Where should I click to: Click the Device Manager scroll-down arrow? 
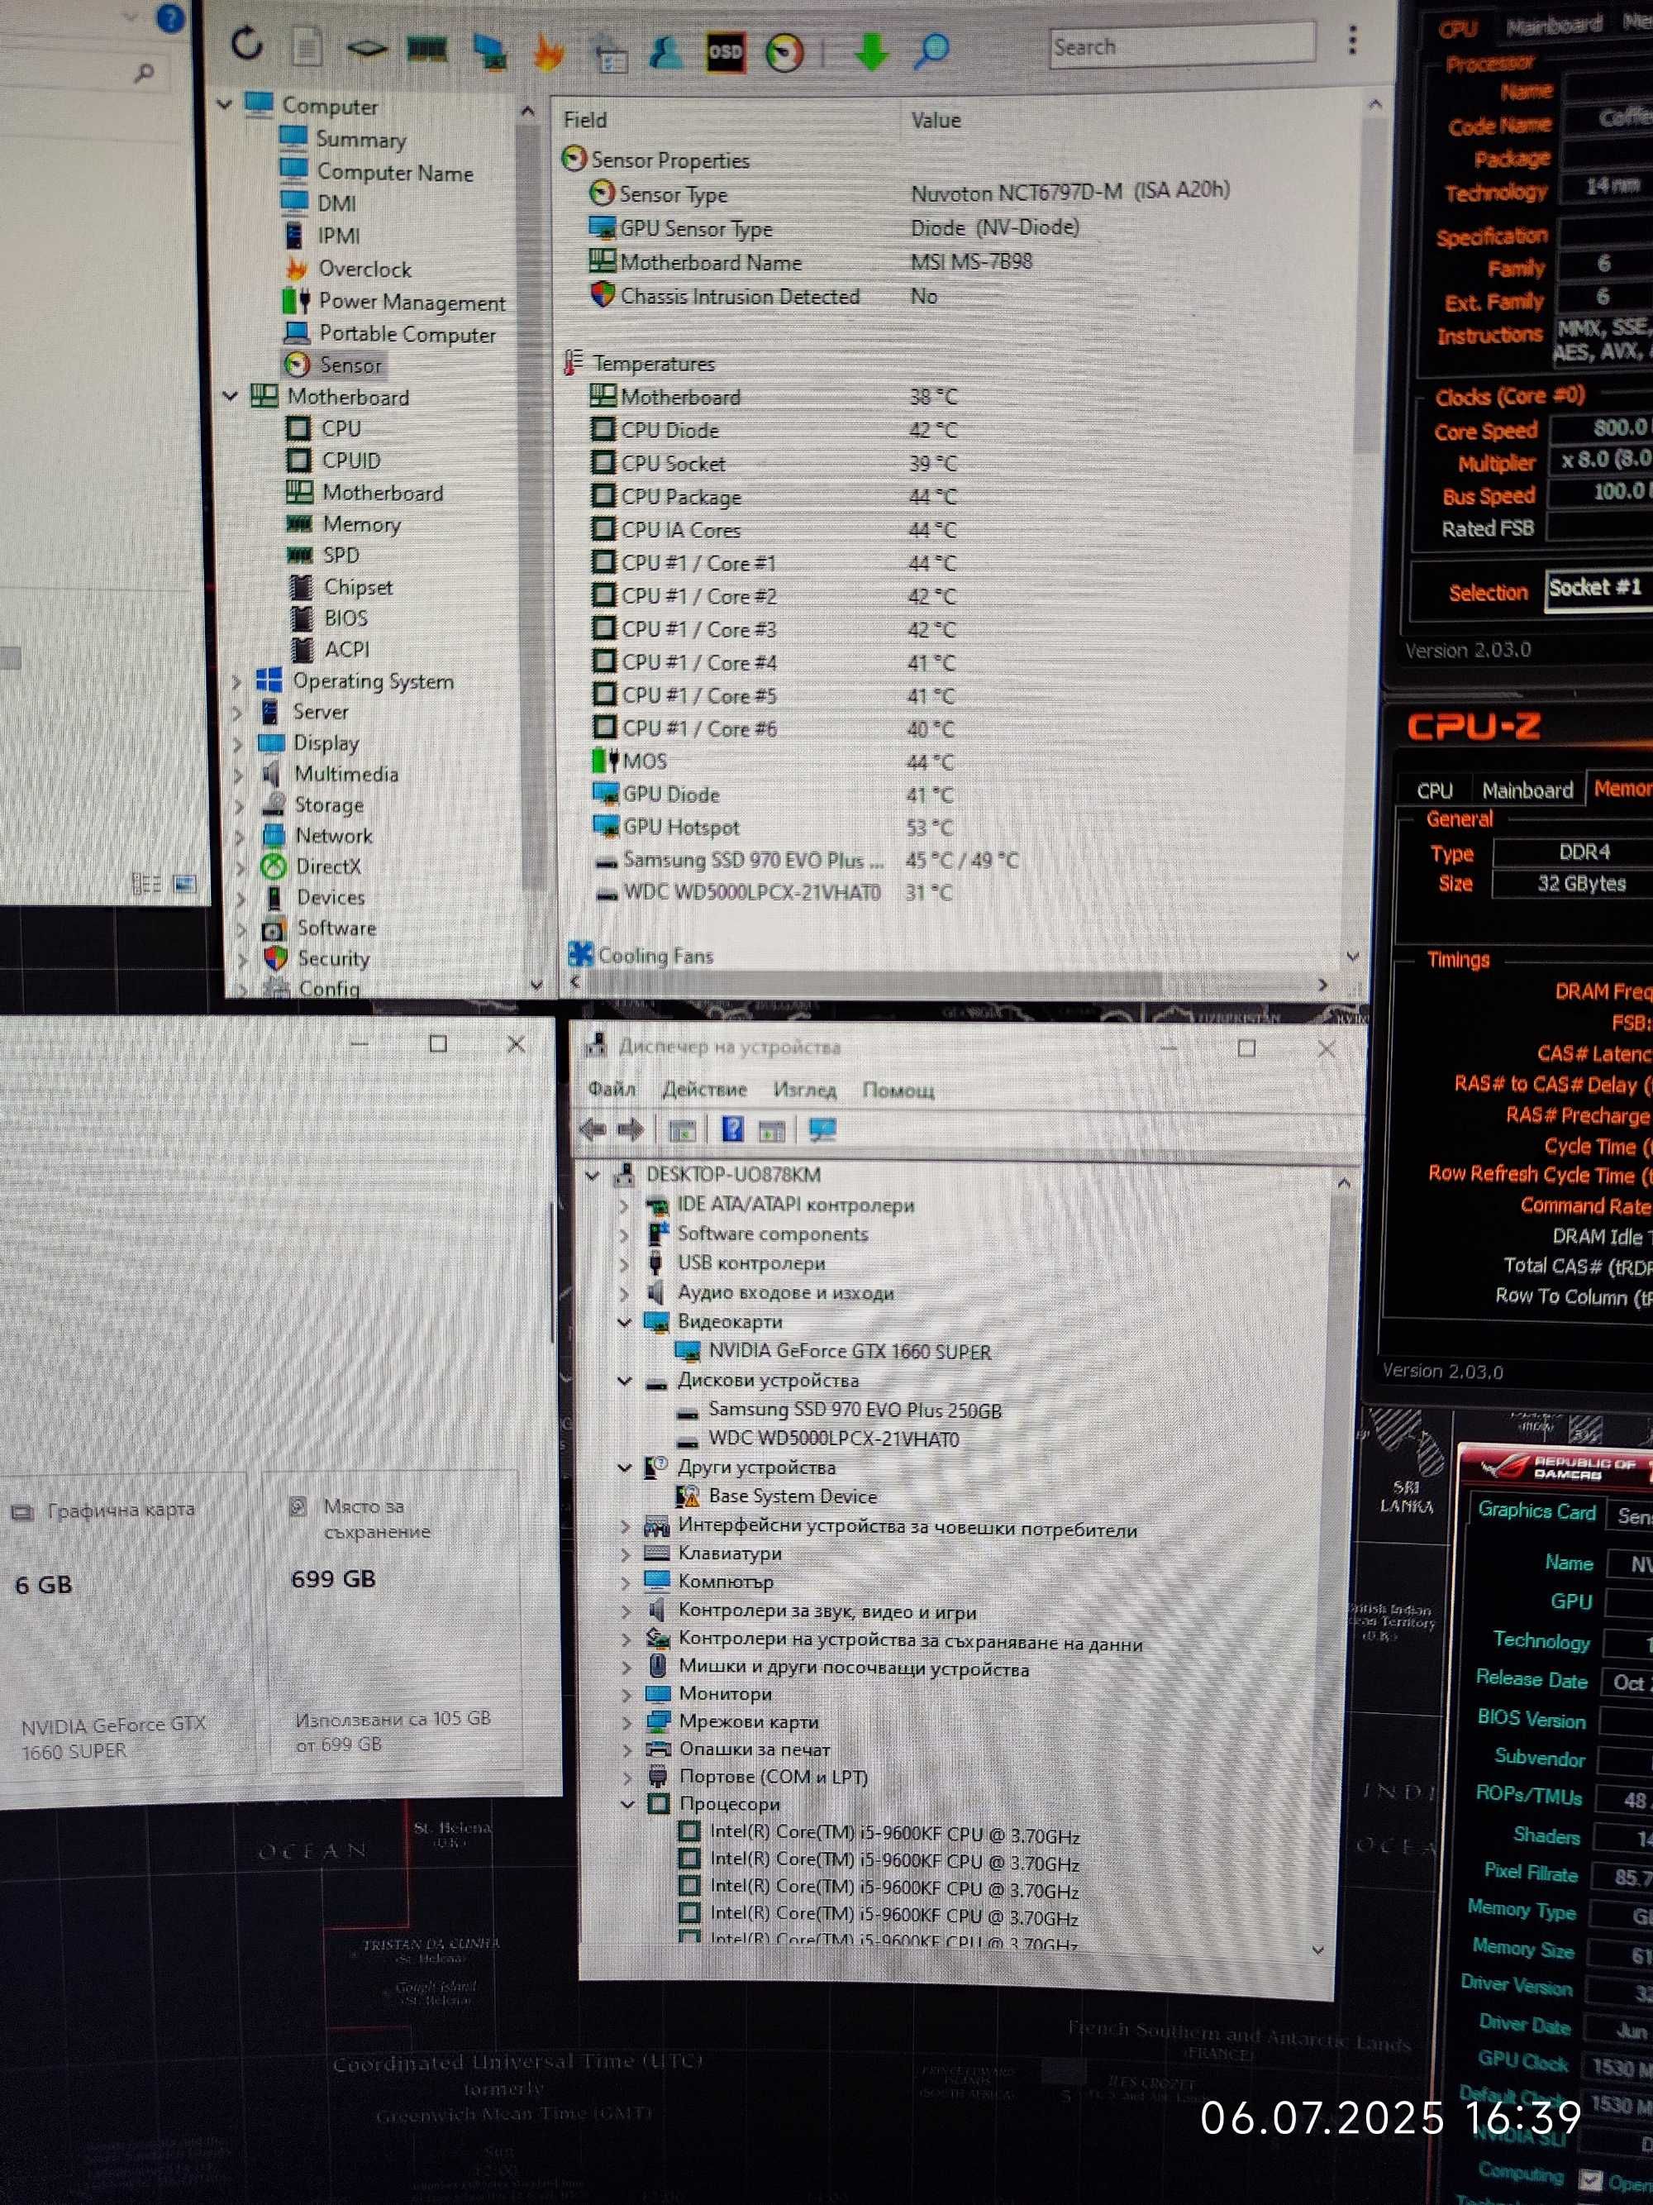coord(1318,1951)
